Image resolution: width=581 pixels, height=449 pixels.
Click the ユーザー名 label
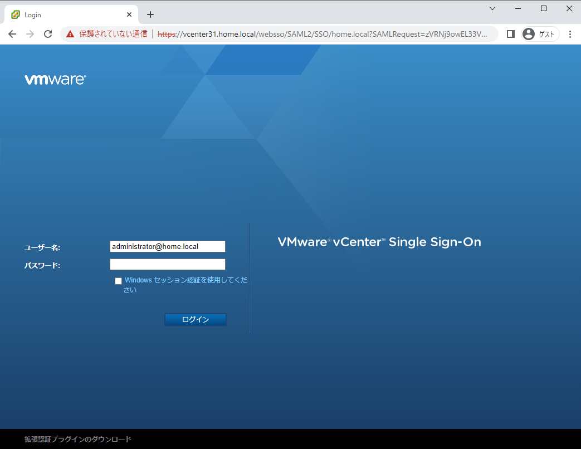[x=42, y=247]
